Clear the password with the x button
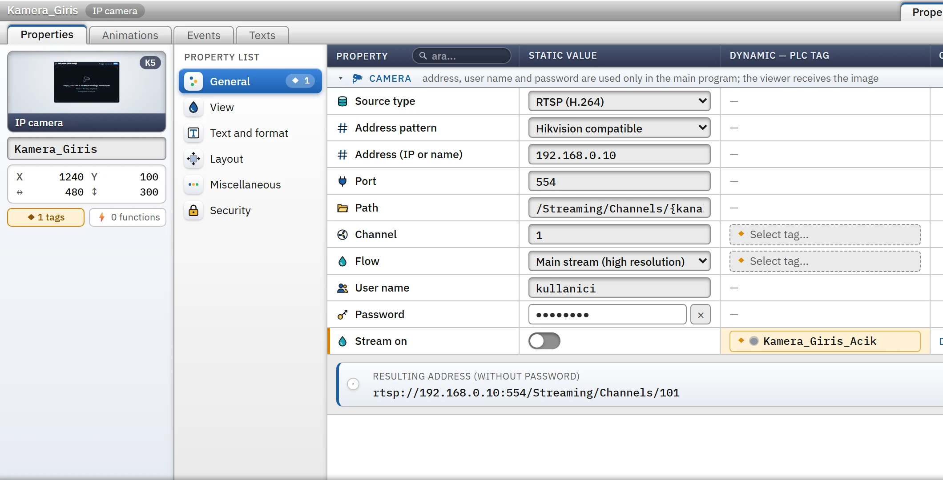943x480 pixels. pyautogui.click(x=701, y=315)
